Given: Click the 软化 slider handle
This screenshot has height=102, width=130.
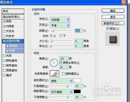Looking at the screenshot, I should (51, 46).
